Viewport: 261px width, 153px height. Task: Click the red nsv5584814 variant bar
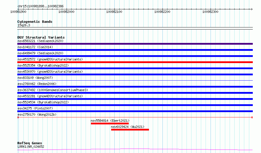(110, 124)
